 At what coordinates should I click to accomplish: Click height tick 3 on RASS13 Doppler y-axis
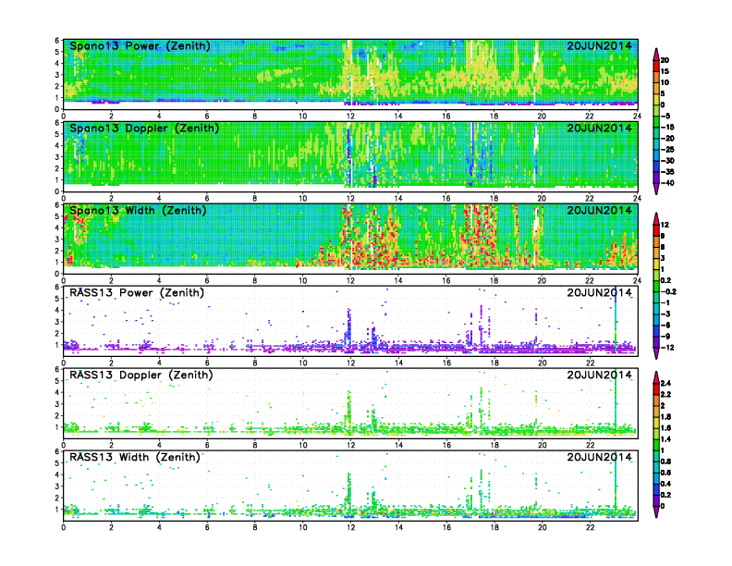pos(57,404)
